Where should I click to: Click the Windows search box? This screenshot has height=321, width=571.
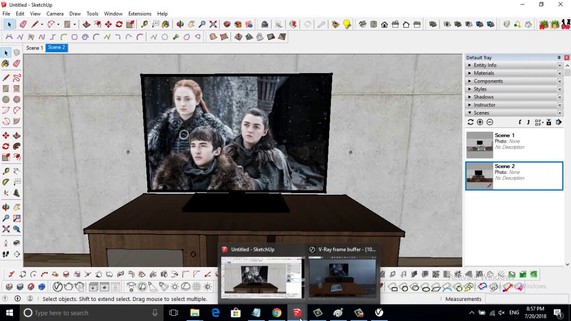[x=91, y=313]
